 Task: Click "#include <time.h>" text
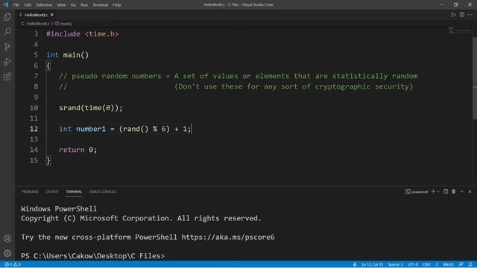(83, 34)
